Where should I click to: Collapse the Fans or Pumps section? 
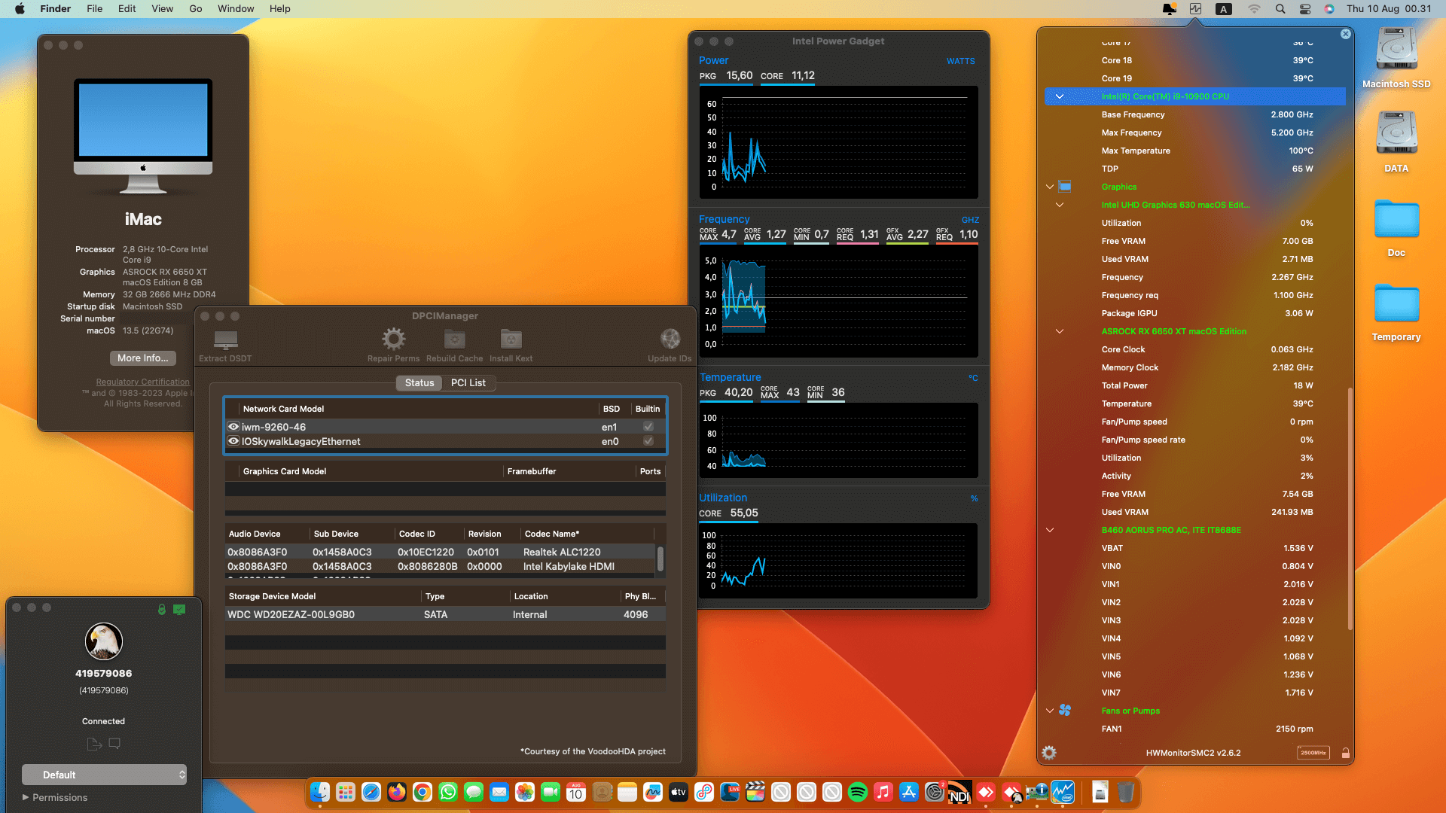click(x=1049, y=711)
